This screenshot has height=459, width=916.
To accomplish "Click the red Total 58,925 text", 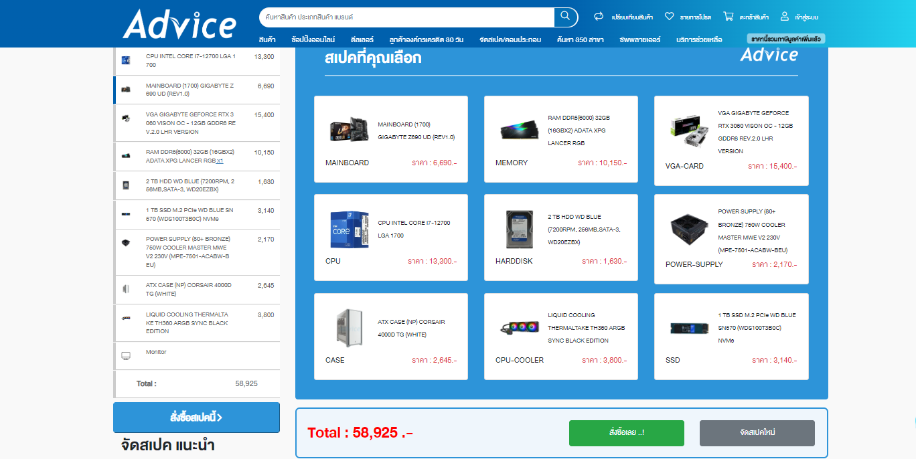I will (x=360, y=433).
